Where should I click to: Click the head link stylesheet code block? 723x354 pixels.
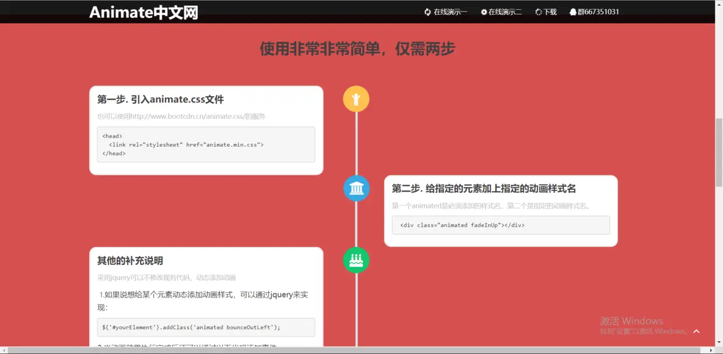(206, 144)
